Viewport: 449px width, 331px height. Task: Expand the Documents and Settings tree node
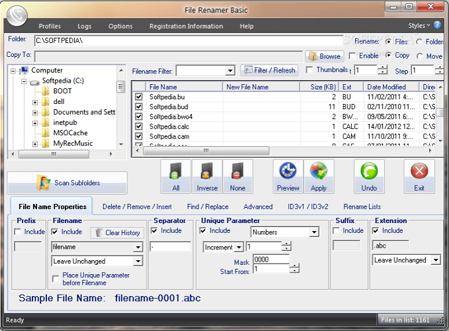click(35, 113)
